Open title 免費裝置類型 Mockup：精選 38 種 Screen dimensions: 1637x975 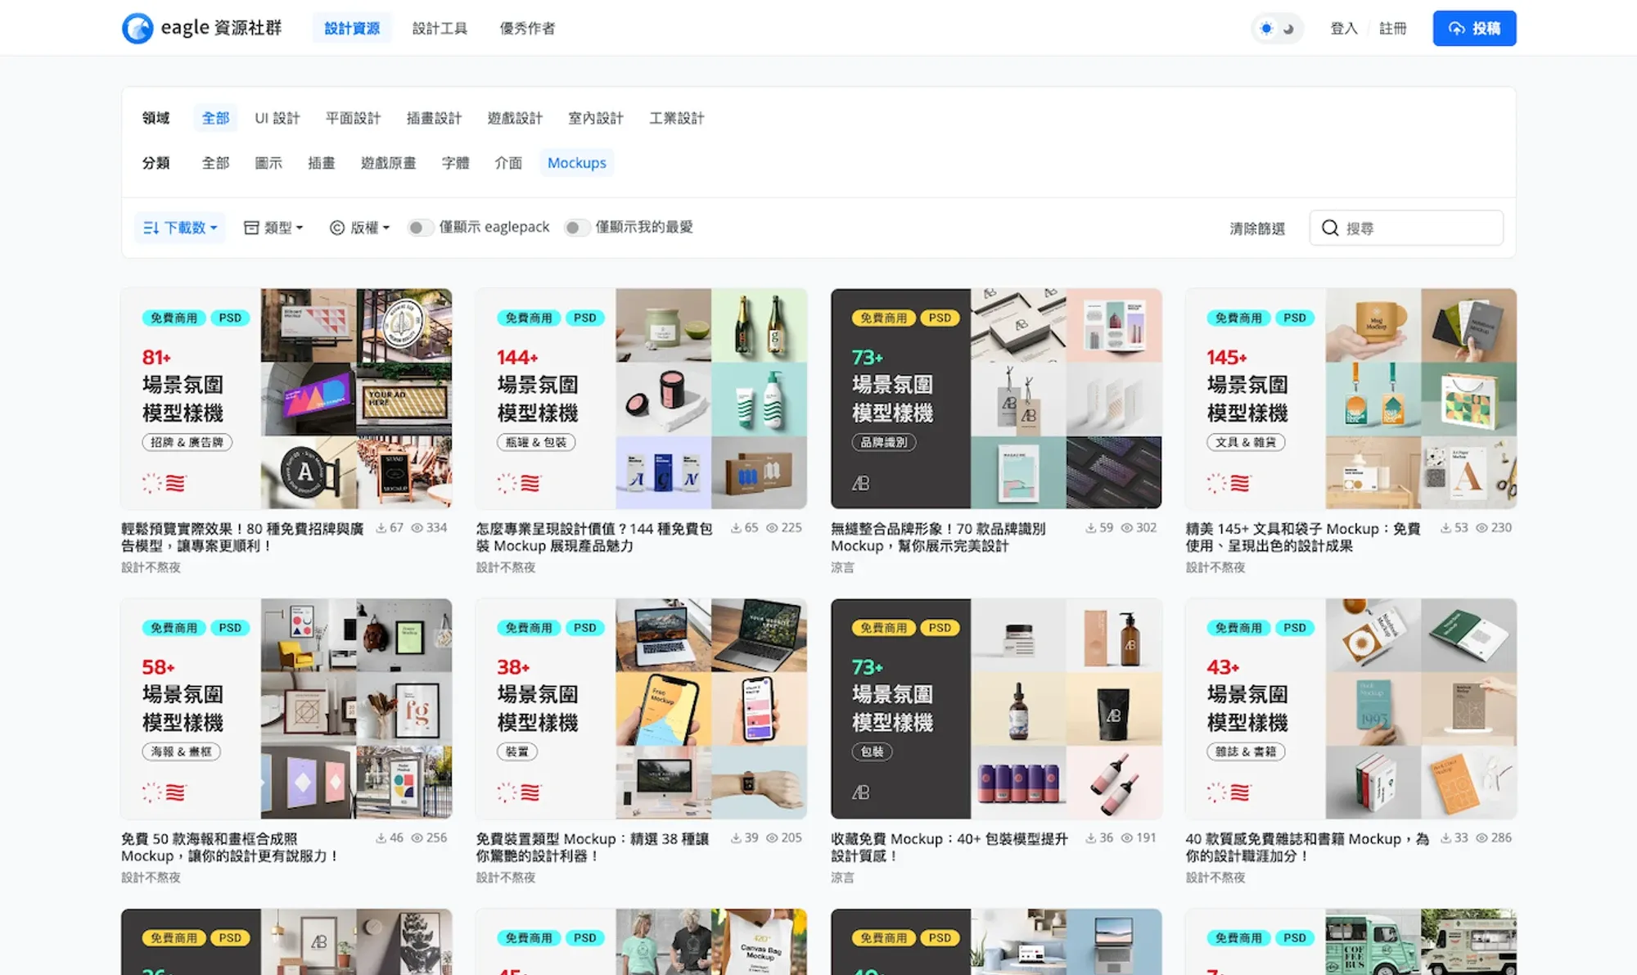(x=593, y=847)
